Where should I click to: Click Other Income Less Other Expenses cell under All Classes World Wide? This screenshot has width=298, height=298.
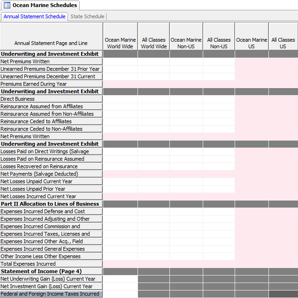pyautogui.click(x=154, y=256)
